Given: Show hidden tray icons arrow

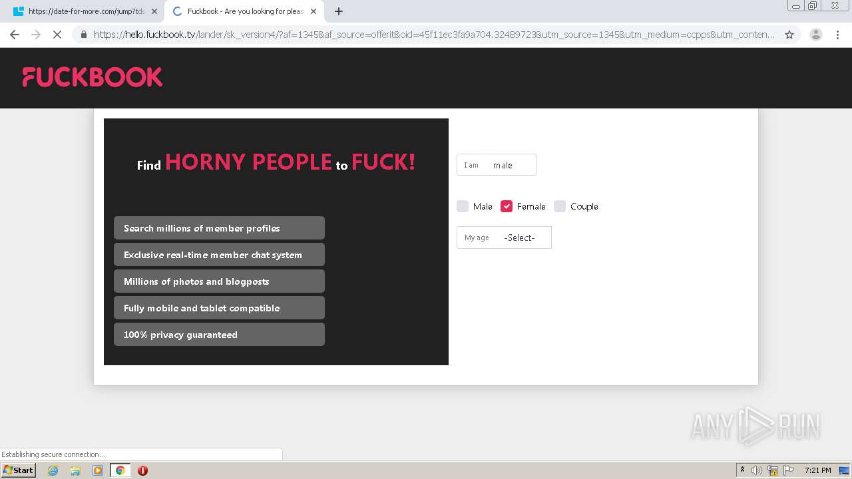Looking at the screenshot, I should pyautogui.click(x=742, y=470).
